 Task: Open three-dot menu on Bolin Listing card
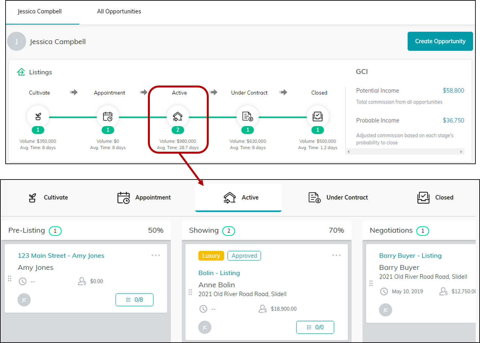[x=336, y=255]
